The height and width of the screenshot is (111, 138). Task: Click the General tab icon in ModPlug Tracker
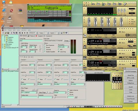[21, 36]
